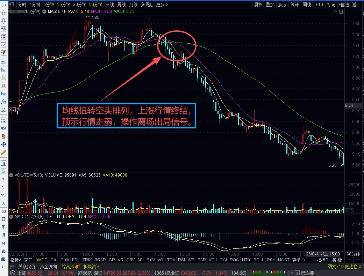
Task: Select the blue move crosshair icon
Action: pos(3,144)
